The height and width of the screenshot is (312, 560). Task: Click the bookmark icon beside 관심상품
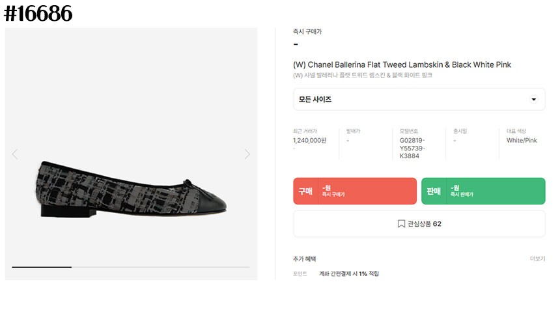tap(401, 224)
